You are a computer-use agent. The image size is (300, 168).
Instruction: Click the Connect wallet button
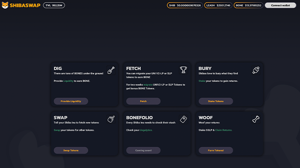click(x=280, y=5)
